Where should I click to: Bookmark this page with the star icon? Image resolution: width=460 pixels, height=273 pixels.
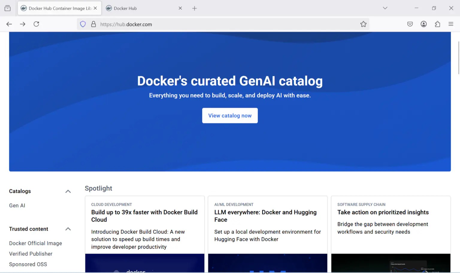[363, 24]
